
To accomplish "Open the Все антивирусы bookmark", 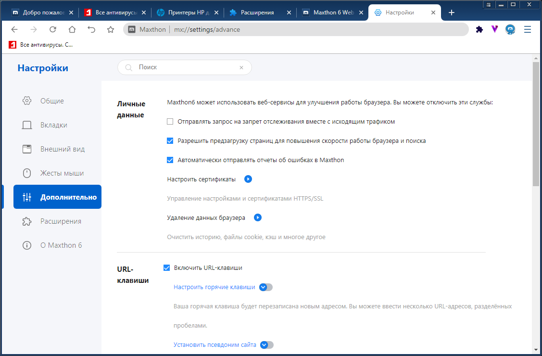I will [x=41, y=45].
